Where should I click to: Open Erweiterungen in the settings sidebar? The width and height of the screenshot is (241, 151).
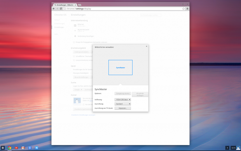59,24
